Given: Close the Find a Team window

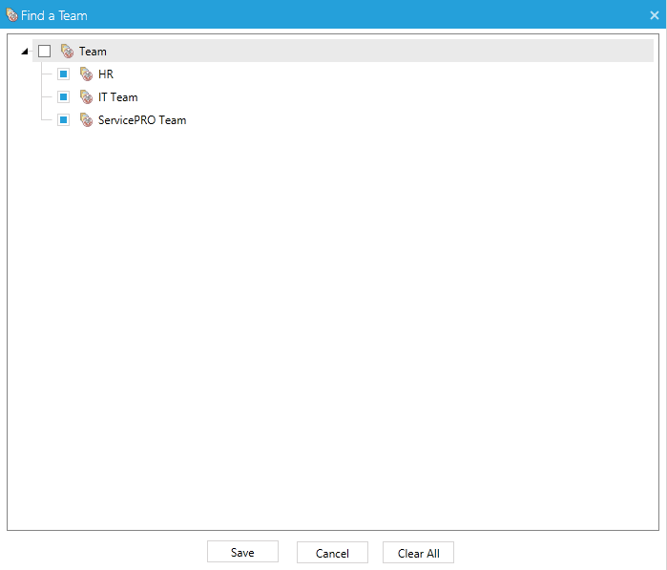Looking at the screenshot, I should coord(655,15).
